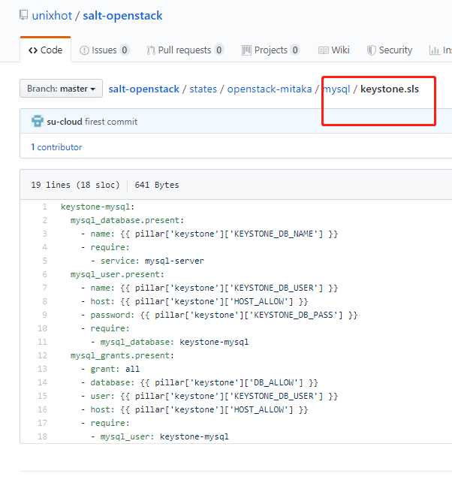Click 'mysql_user.present:' code line
452x486 pixels.
[117, 275]
